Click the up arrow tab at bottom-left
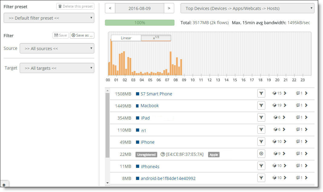 click(4, 184)
